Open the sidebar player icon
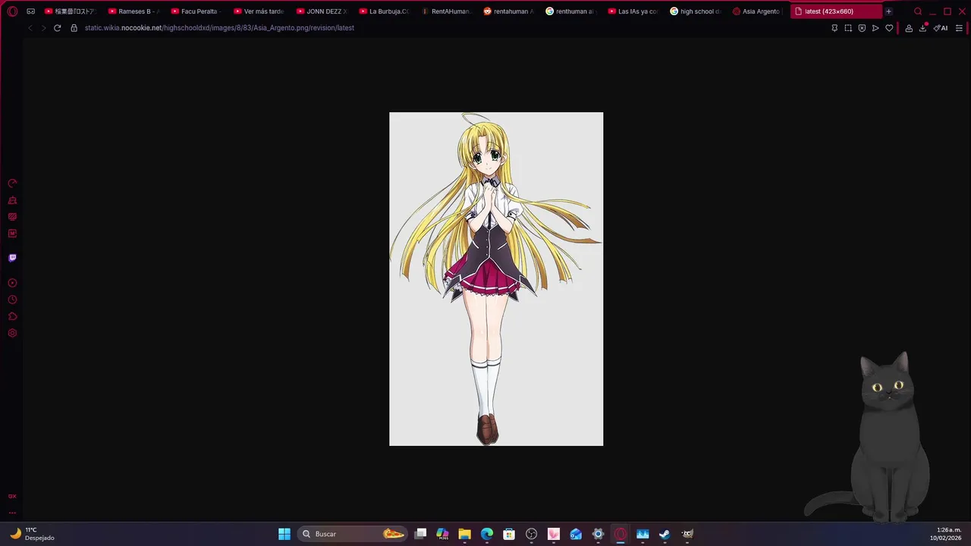 (x=12, y=283)
